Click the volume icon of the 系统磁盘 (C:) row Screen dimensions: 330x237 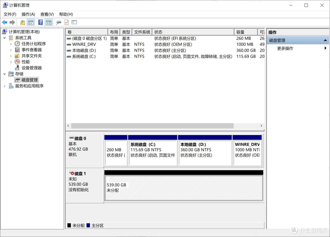click(x=69, y=57)
